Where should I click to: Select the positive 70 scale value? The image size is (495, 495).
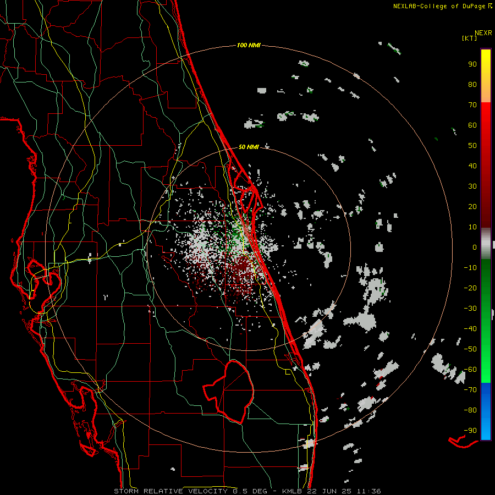pyautogui.click(x=472, y=105)
